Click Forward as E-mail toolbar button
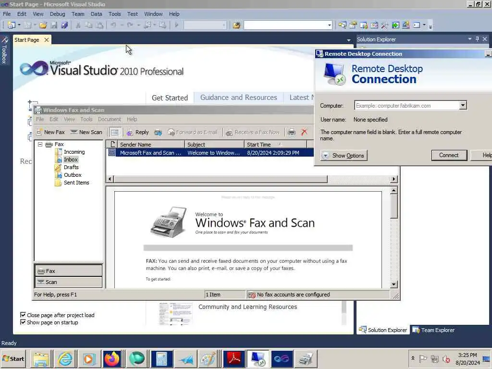 point(192,132)
